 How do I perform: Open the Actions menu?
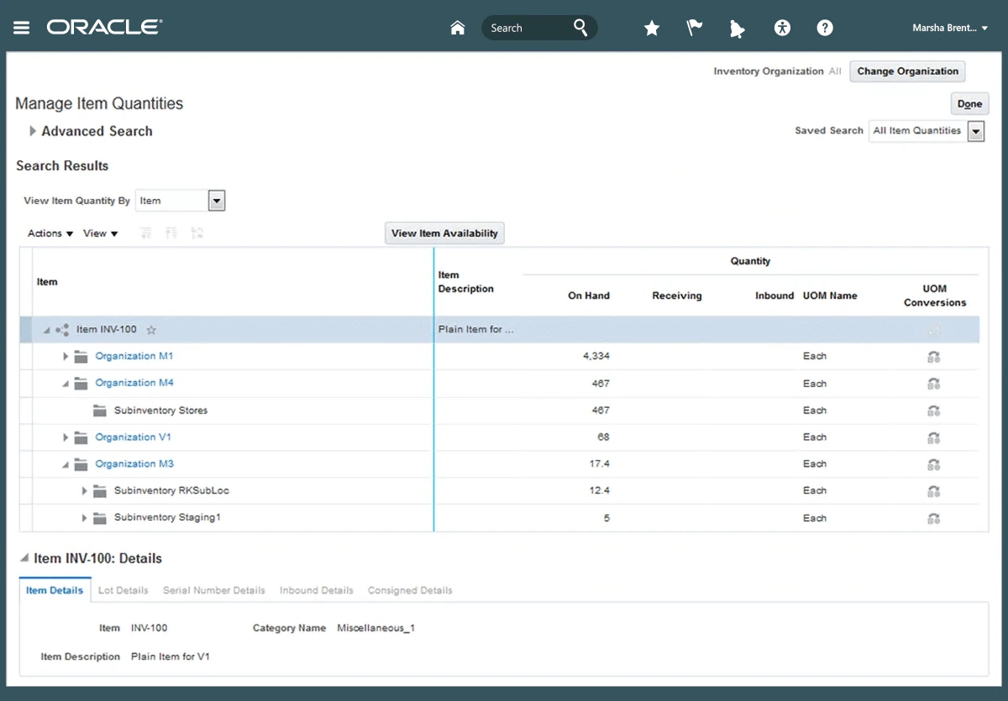pyautogui.click(x=50, y=233)
